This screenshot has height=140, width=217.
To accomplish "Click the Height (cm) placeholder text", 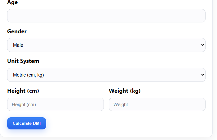I will pyautogui.click(x=24, y=105).
